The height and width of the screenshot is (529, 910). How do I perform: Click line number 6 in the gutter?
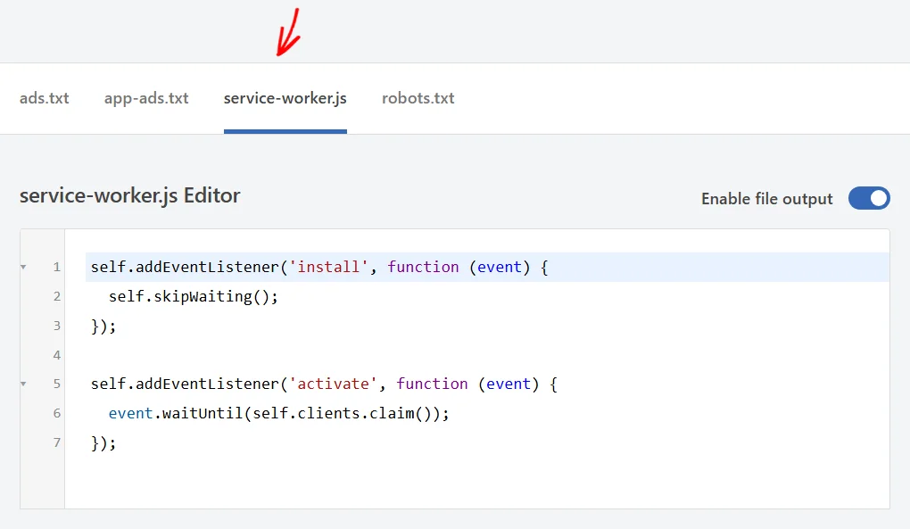pos(57,413)
